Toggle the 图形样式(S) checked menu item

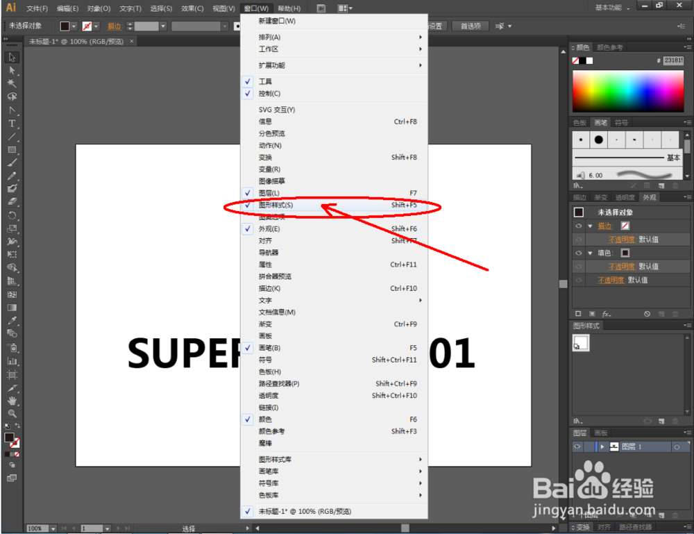click(x=335, y=205)
